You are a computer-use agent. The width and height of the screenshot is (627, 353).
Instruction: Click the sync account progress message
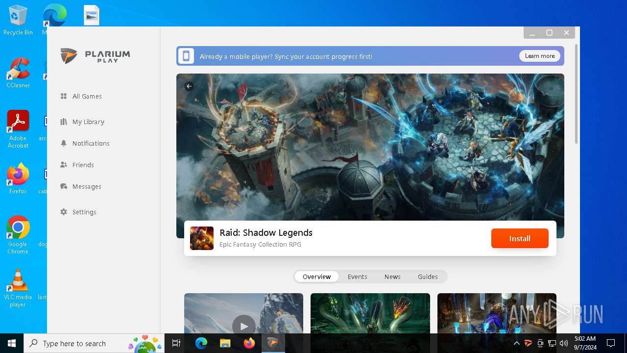click(x=286, y=56)
